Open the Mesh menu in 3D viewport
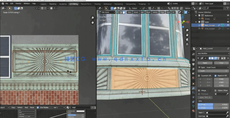This screenshot has height=118, width=230. point(148,12)
